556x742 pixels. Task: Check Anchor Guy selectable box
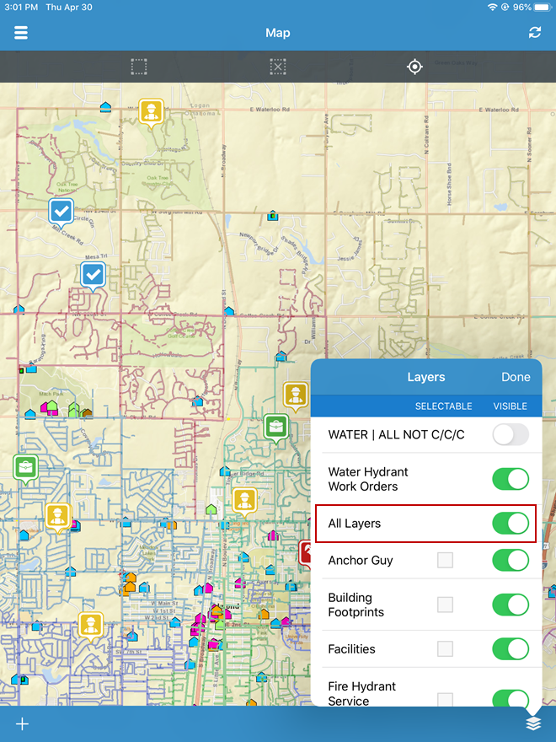coord(445,561)
